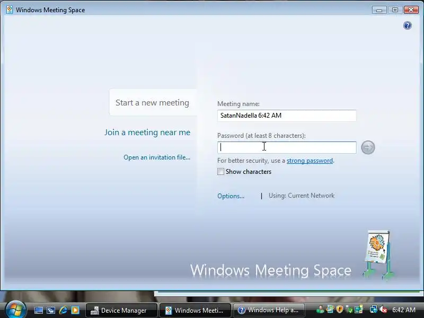Screen dimensions: 424x318
Task: Click Show Desktop in Quick Launch
Action: 38,310
